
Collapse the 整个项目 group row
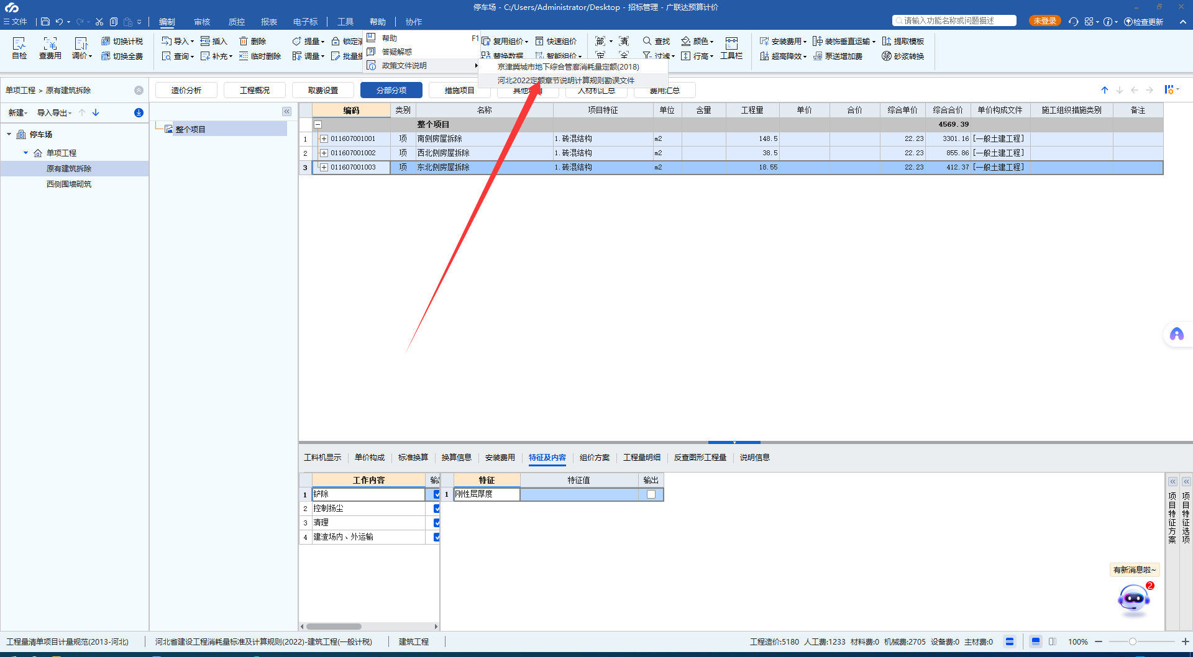click(318, 124)
